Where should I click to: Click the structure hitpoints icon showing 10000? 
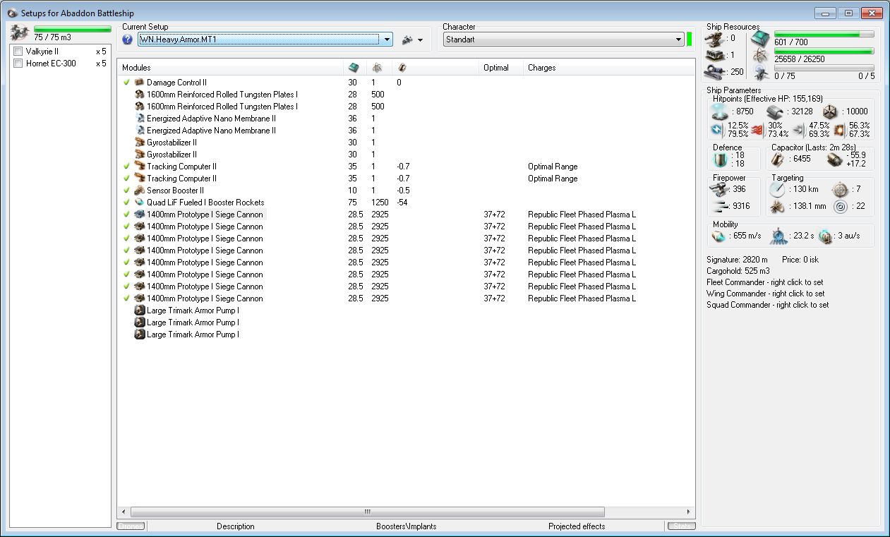tap(830, 111)
